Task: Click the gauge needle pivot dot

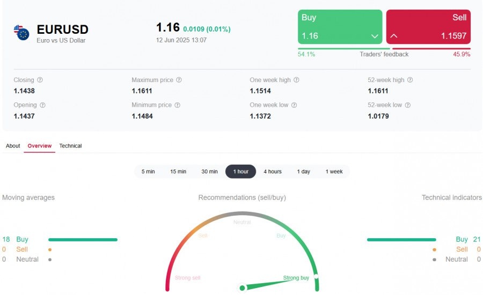Action: (242, 288)
